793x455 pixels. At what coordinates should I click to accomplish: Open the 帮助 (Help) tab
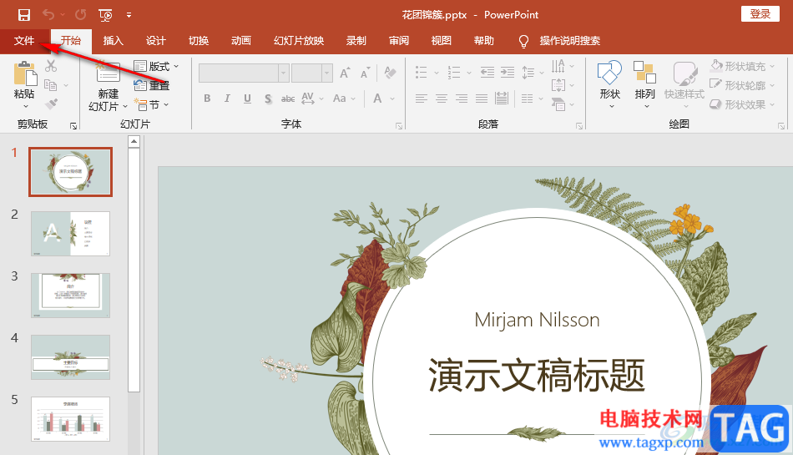click(483, 41)
